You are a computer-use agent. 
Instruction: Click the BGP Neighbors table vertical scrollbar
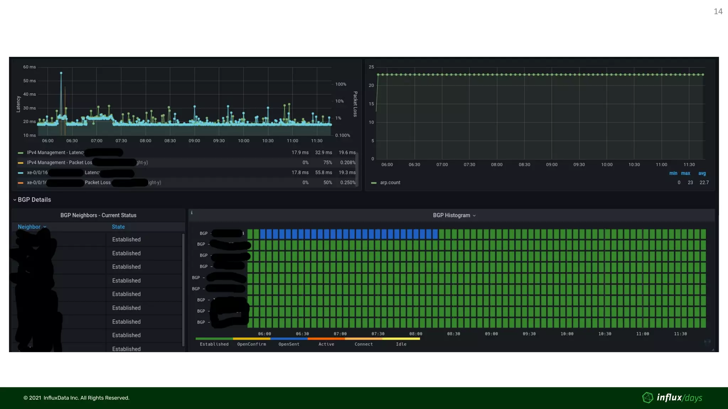click(183, 289)
